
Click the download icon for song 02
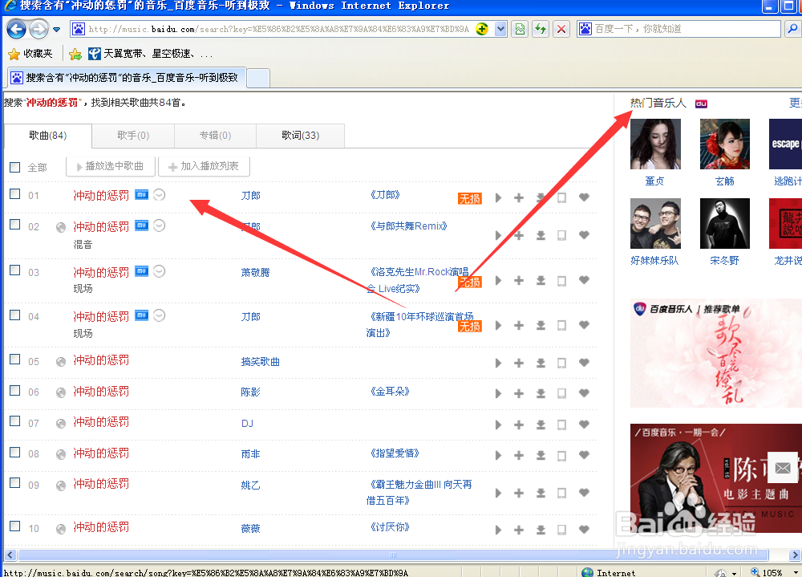(x=541, y=235)
